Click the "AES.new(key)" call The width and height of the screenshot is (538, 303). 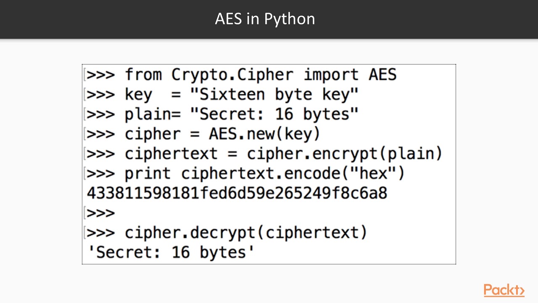(265, 134)
